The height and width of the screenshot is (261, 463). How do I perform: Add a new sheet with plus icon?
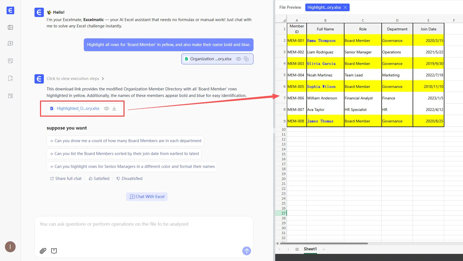(324, 249)
